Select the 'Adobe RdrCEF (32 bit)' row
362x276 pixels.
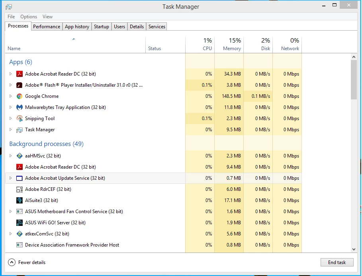153,189
